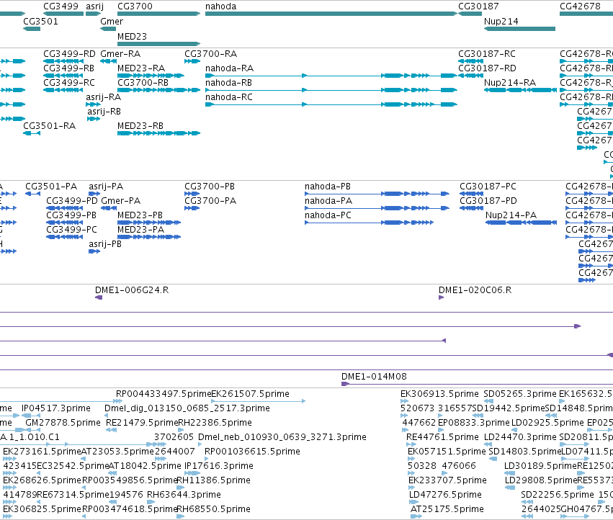The height and width of the screenshot is (520, 613).
Task: Click protein label Gmer-PA
Action: coord(120,200)
